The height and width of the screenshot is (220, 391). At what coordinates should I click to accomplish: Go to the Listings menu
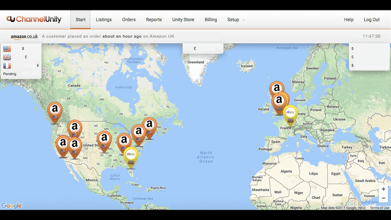[x=104, y=20]
